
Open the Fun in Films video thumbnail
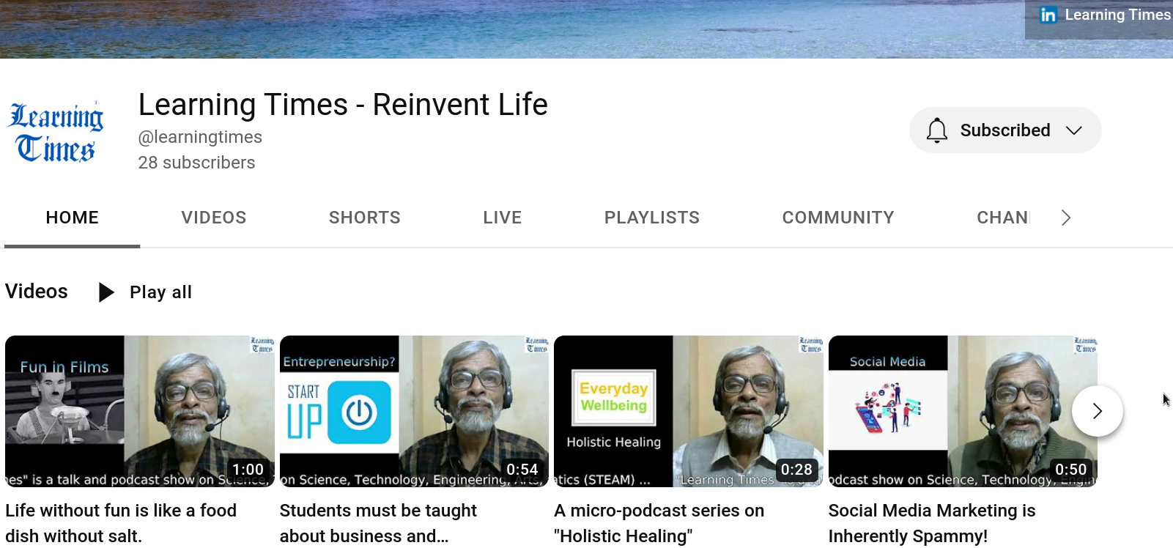(140, 411)
